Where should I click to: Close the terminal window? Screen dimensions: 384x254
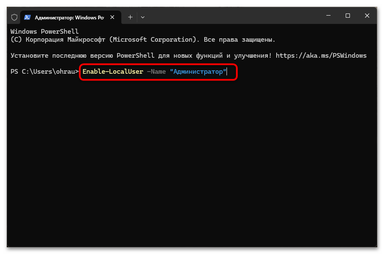(367, 16)
